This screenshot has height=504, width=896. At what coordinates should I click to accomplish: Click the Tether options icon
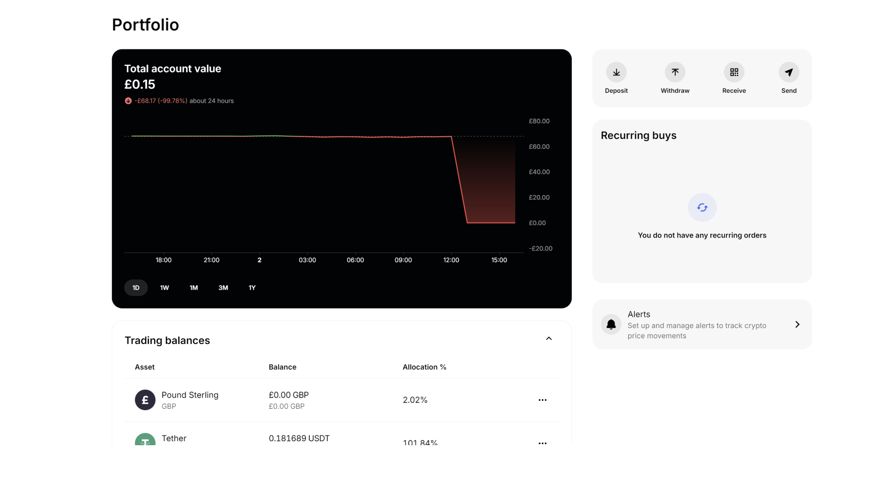pos(541,443)
